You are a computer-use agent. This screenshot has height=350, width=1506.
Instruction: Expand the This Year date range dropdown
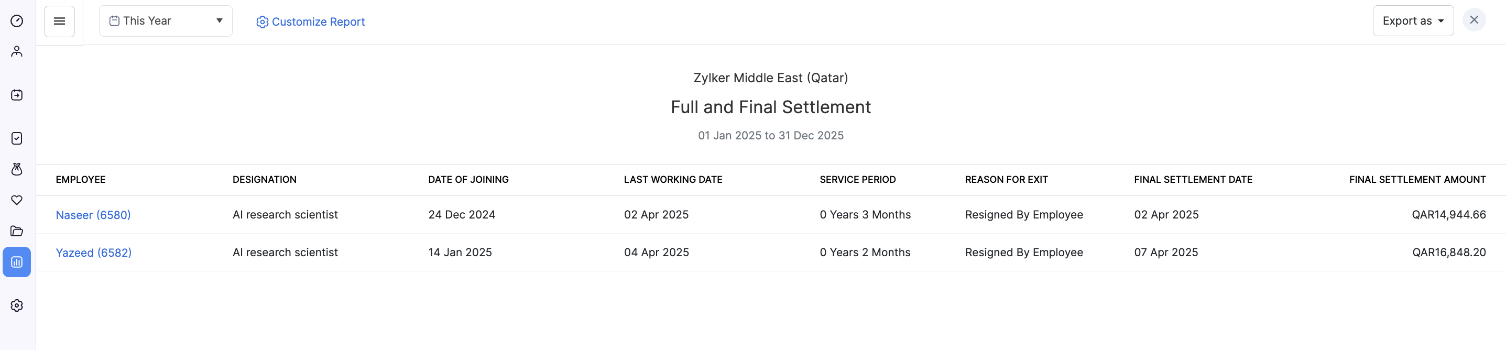coord(166,21)
